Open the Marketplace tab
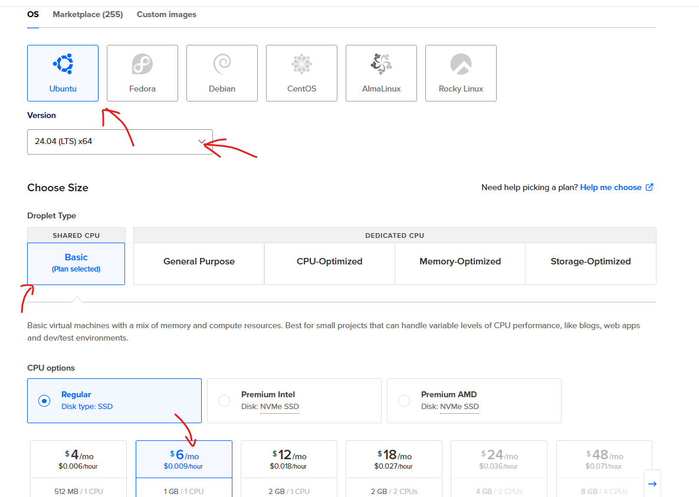Viewport: 699px width, 497px height. coord(87,14)
